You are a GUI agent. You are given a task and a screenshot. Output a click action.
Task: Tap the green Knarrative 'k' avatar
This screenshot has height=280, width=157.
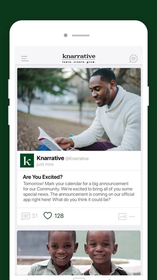click(x=27, y=161)
